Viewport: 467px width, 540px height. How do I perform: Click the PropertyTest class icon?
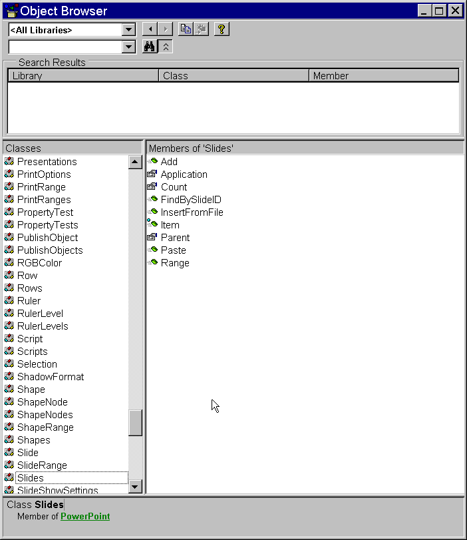coord(9,212)
